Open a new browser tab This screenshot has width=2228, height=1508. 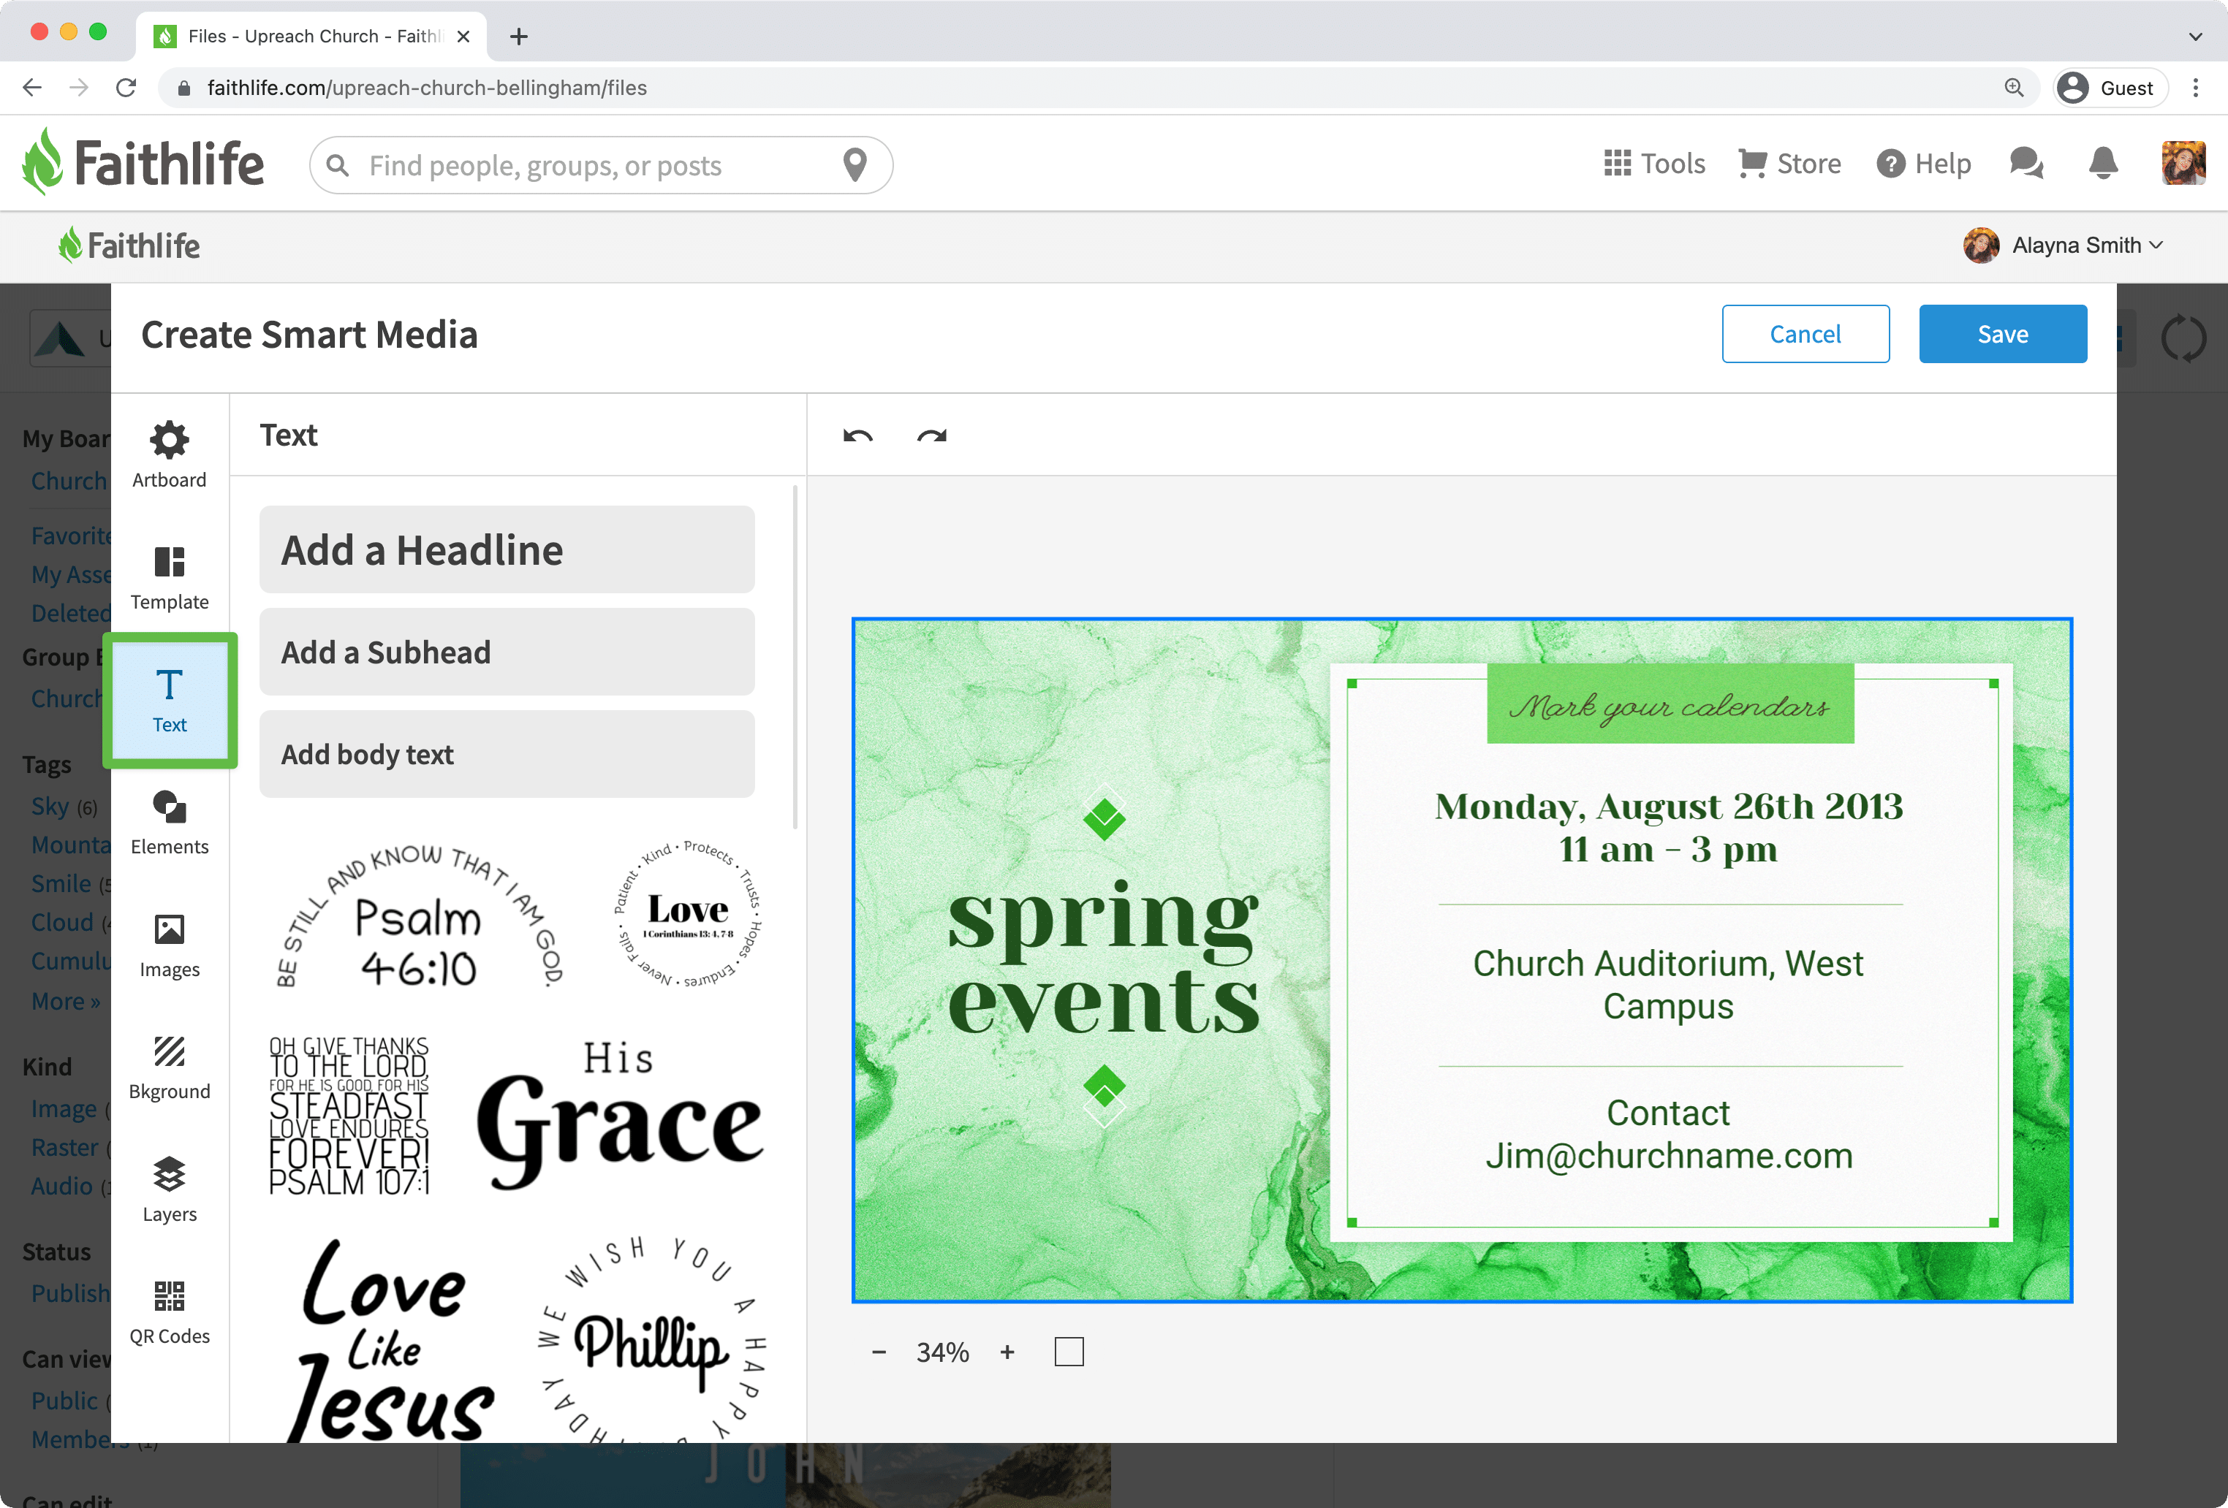pos(519,37)
